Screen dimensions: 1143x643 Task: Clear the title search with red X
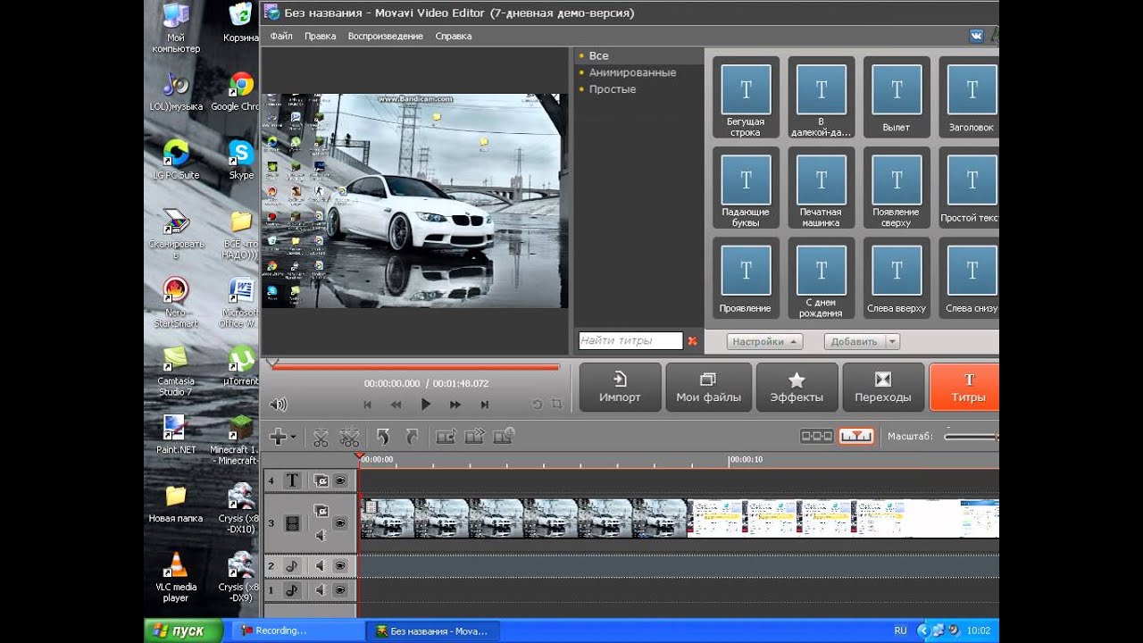coord(692,341)
